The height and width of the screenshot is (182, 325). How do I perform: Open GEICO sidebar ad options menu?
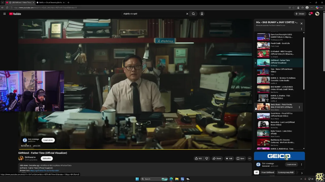(x=301, y=165)
